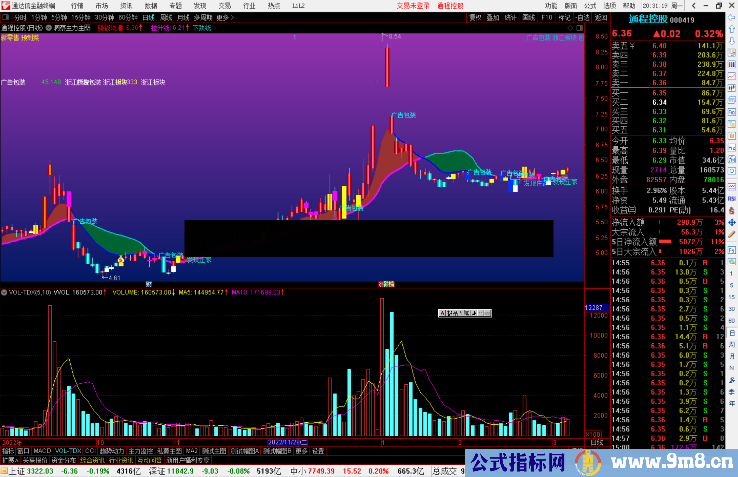Click the 2022/11/29 date marker on the timeline
The width and height of the screenshot is (738, 477).
coord(288,442)
